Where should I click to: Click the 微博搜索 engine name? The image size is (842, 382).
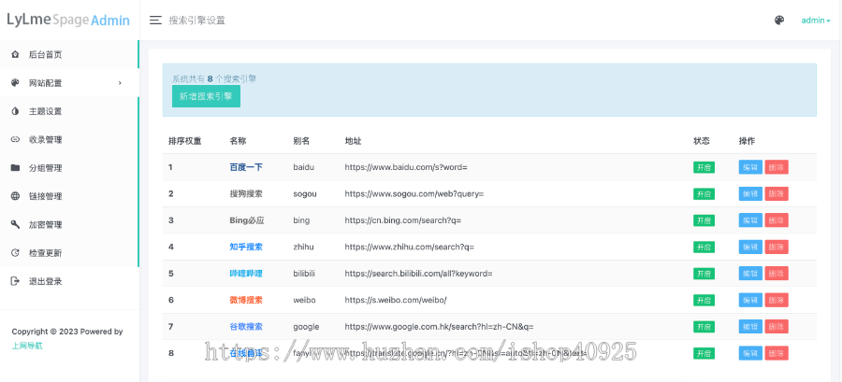pos(246,300)
